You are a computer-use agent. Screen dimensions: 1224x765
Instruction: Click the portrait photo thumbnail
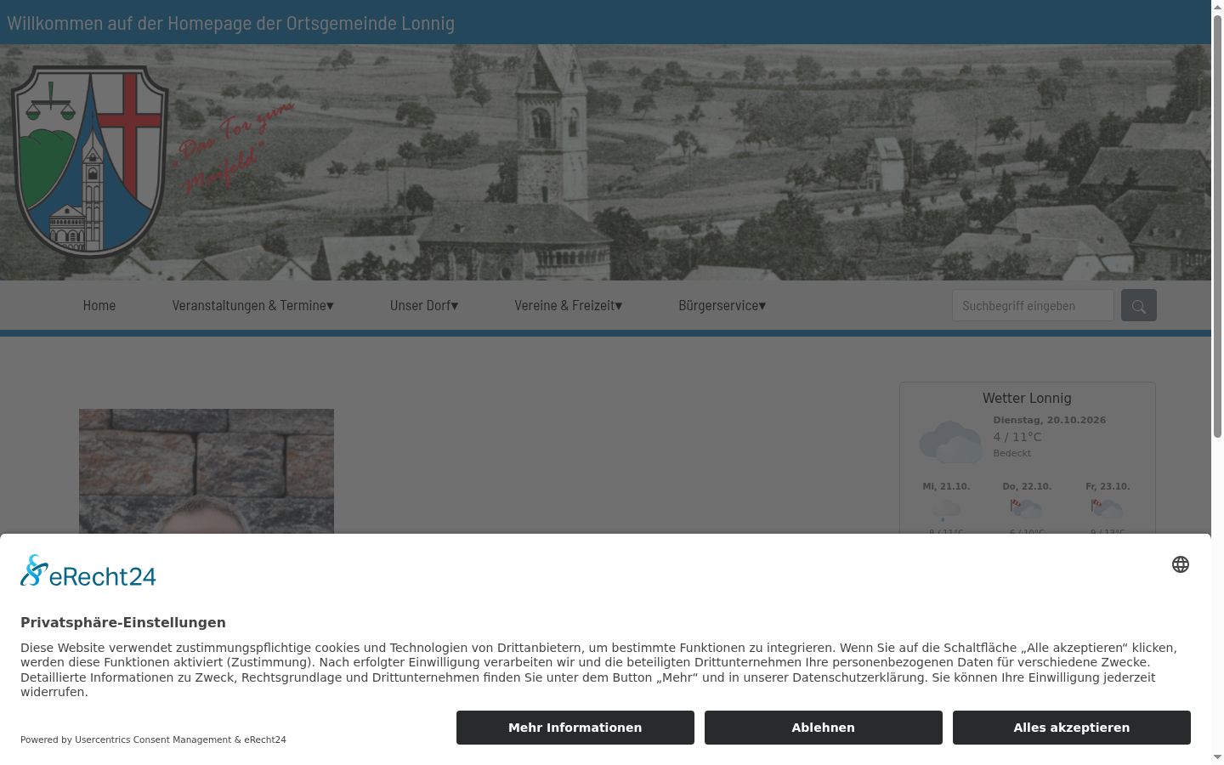tap(207, 472)
